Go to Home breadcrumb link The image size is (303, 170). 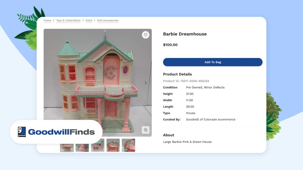[47, 20]
